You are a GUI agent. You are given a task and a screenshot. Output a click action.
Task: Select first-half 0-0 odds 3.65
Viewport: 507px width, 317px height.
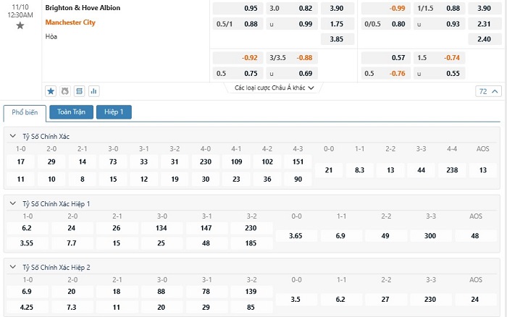click(x=296, y=235)
